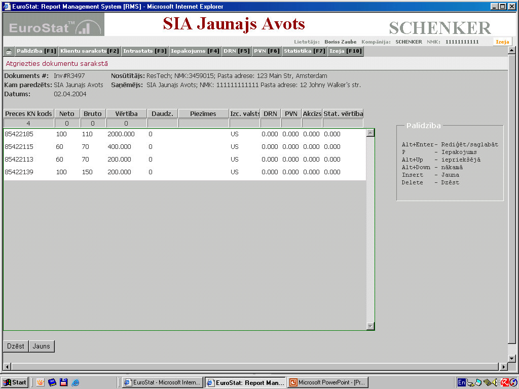Open the floppy disk quick launch icon
The image size is (519, 389).
click(x=63, y=383)
